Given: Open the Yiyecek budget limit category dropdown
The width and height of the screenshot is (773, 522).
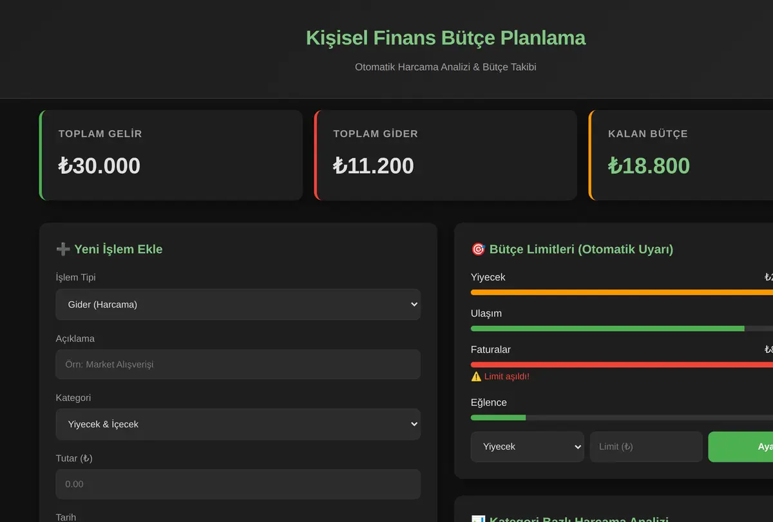Looking at the screenshot, I should [528, 447].
